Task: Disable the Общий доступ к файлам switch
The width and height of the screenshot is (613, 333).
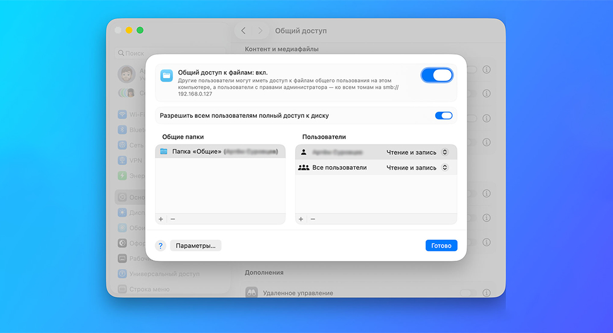Action: click(x=437, y=75)
